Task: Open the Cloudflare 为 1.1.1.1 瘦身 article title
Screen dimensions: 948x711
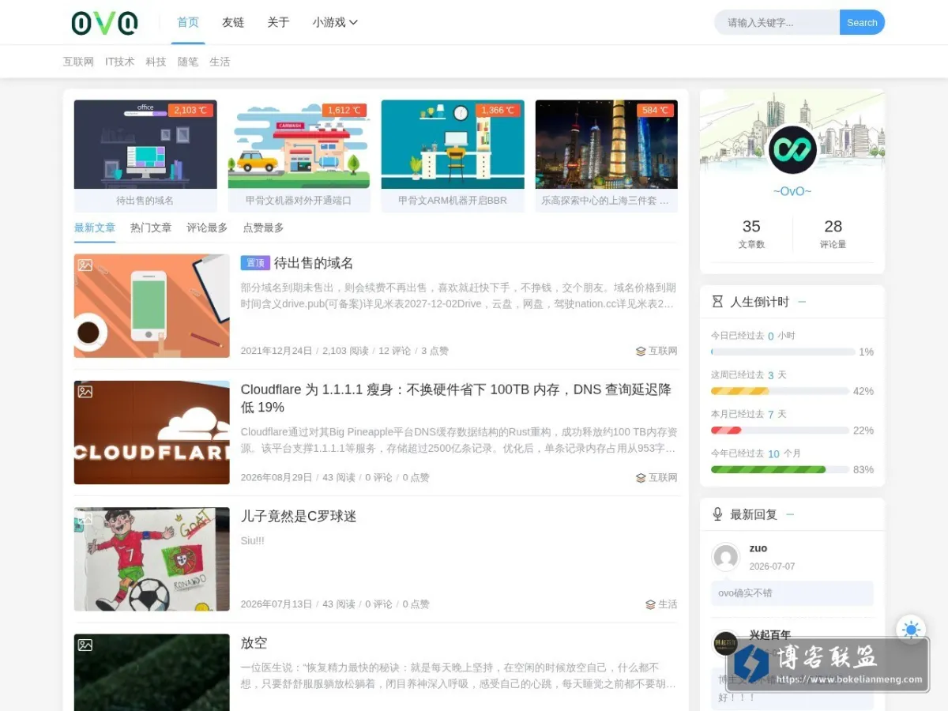Action: pos(456,398)
